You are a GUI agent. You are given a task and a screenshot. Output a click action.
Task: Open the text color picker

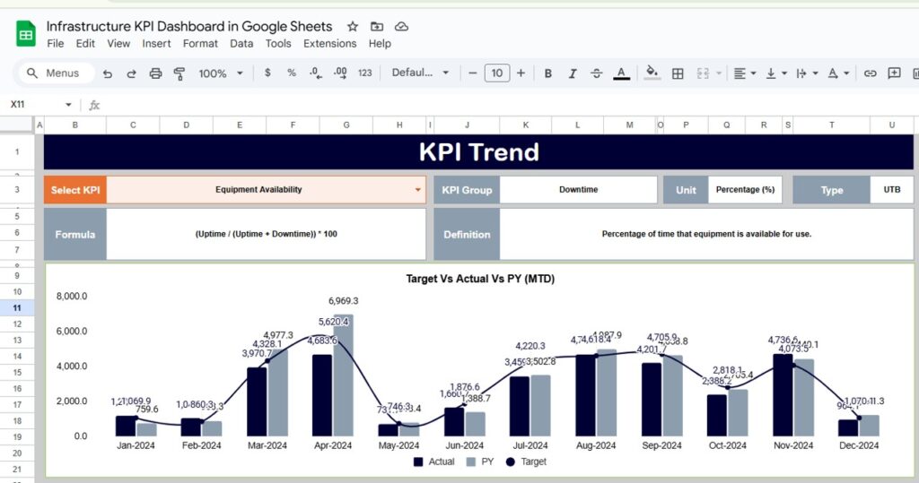621,73
